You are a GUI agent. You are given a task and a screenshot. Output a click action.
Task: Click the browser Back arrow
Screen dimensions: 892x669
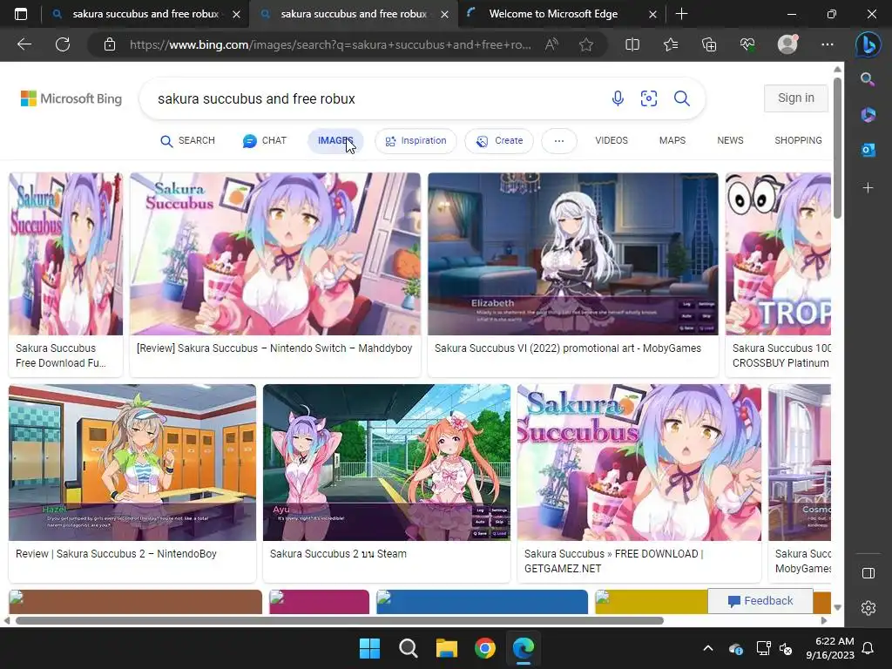pyautogui.click(x=24, y=44)
